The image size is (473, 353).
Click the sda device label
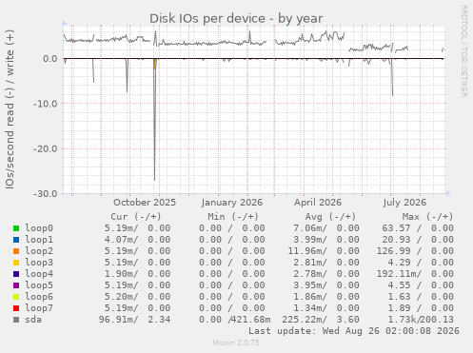pos(33,320)
